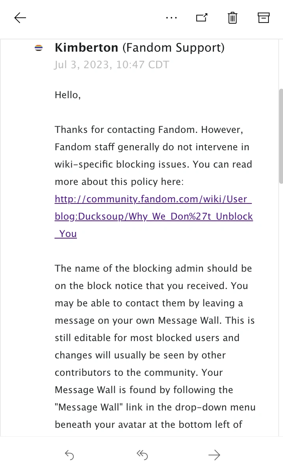Tap the reply icon in the bottom toolbar
Screen dimensions: 283x470
coord(69,455)
